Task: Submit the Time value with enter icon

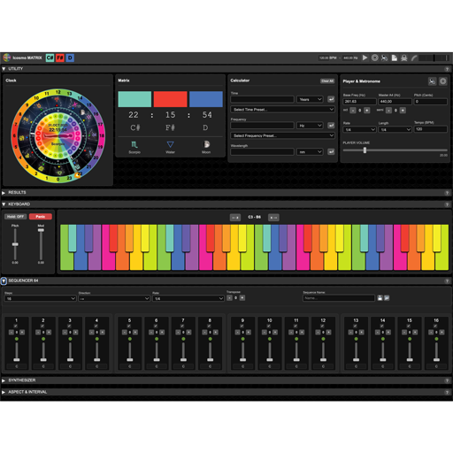Action: [x=331, y=99]
